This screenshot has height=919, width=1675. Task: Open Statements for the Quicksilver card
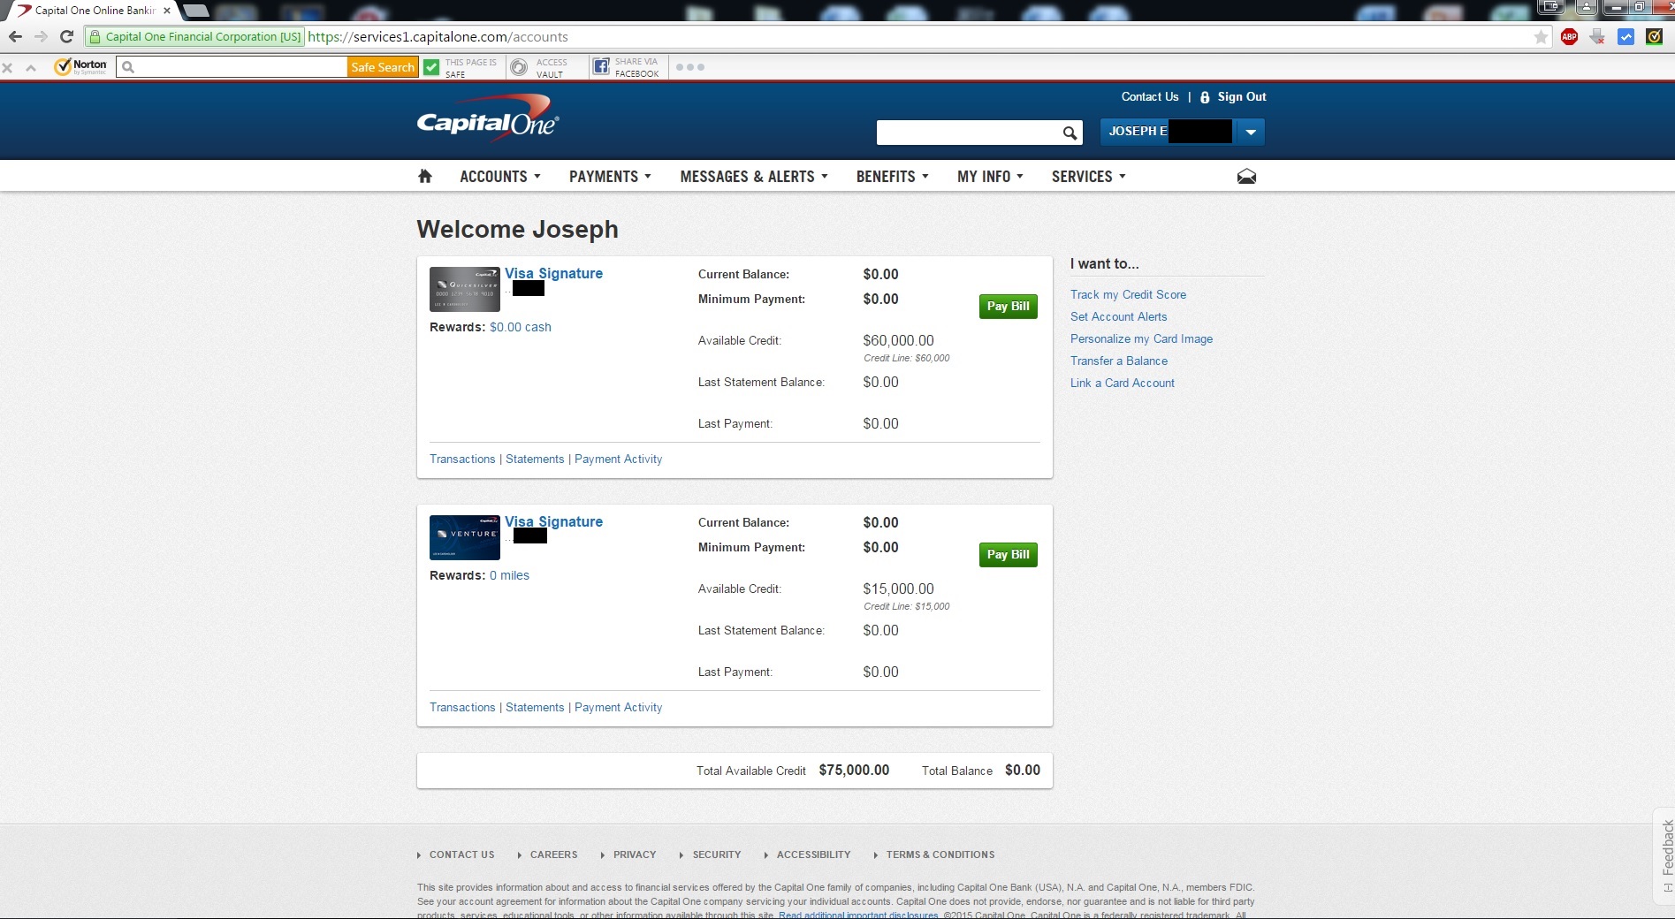tap(535, 459)
